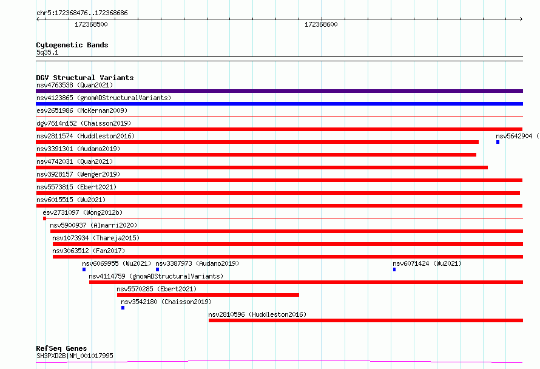Click the nsv3928157 (Wenger2019) label text
540x369 pixels.
pos(78,174)
